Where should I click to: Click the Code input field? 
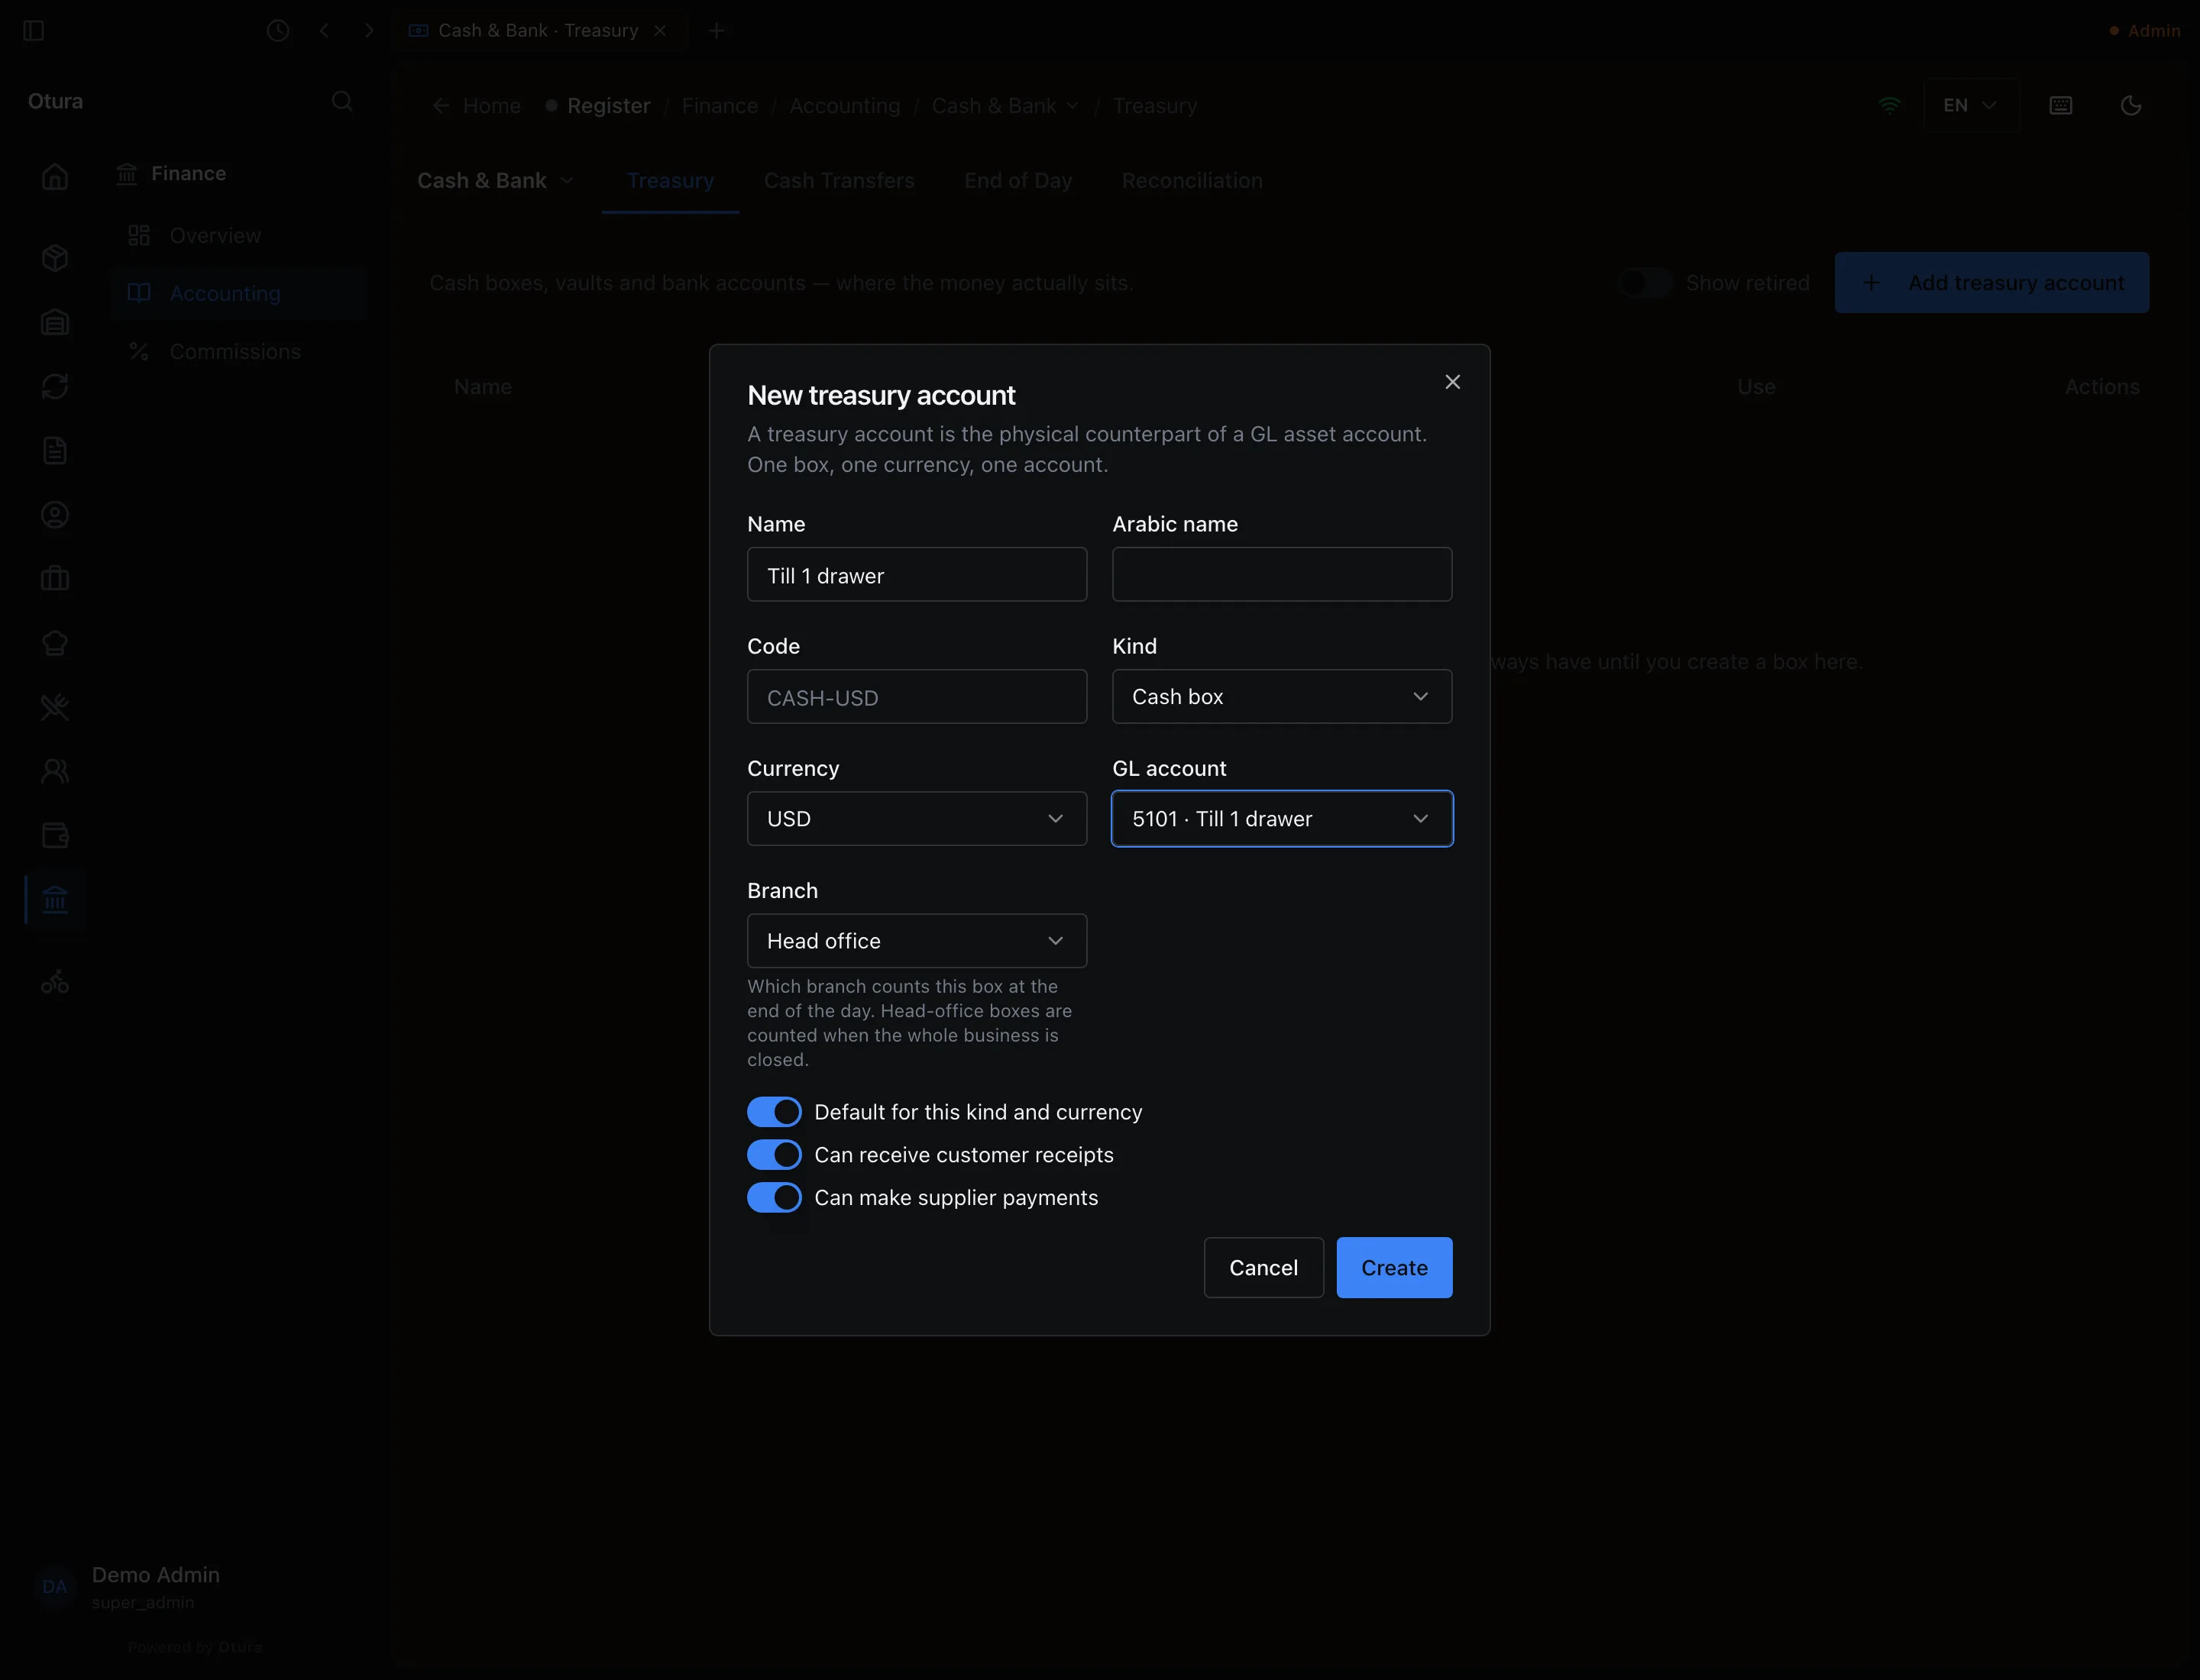(917, 697)
